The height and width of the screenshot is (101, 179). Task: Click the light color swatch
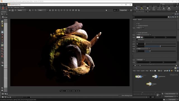[138, 37]
